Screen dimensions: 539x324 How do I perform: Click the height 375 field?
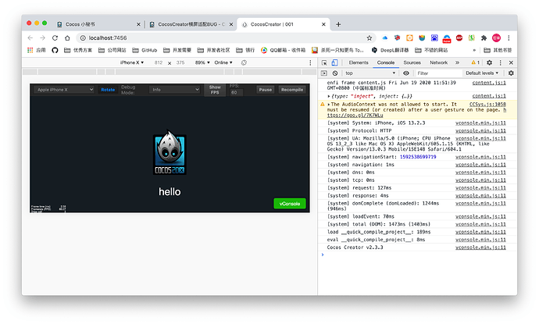180,62
